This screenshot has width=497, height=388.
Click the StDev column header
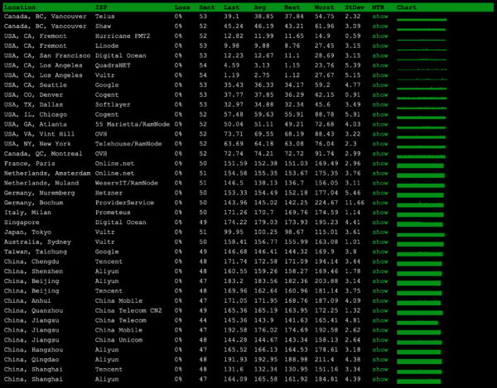[352, 7]
